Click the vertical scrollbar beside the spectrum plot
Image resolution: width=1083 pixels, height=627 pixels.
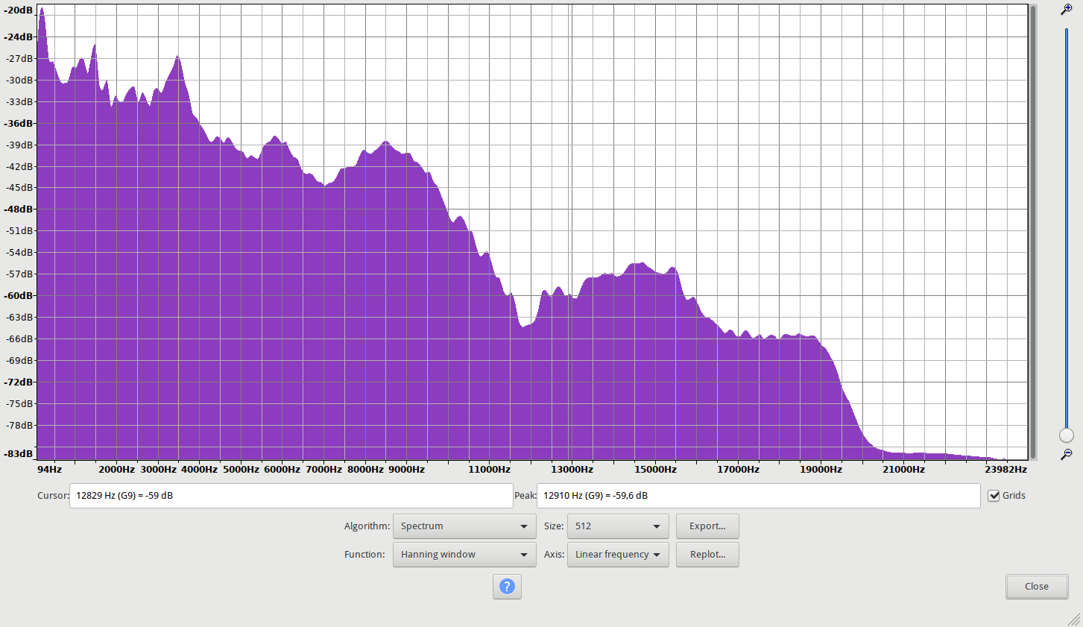click(1033, 232)
